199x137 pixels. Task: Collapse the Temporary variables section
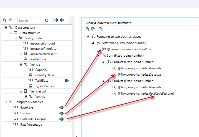coord(6,102)
